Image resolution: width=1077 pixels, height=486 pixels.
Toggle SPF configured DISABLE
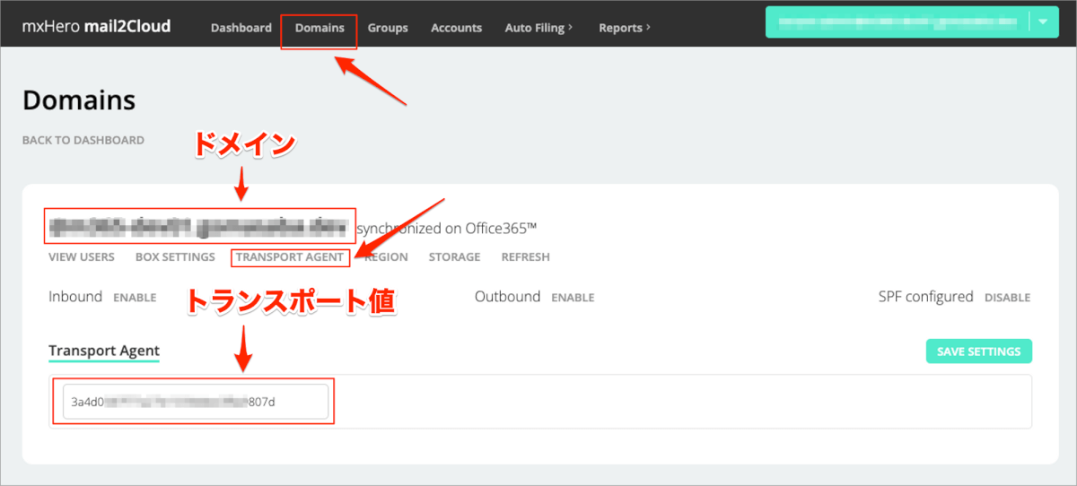(x=1007, y=298)
